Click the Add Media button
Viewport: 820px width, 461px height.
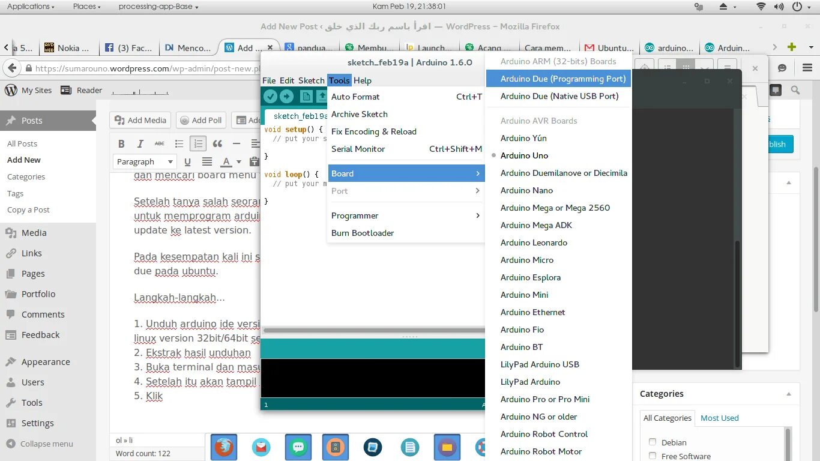(140, 120)
